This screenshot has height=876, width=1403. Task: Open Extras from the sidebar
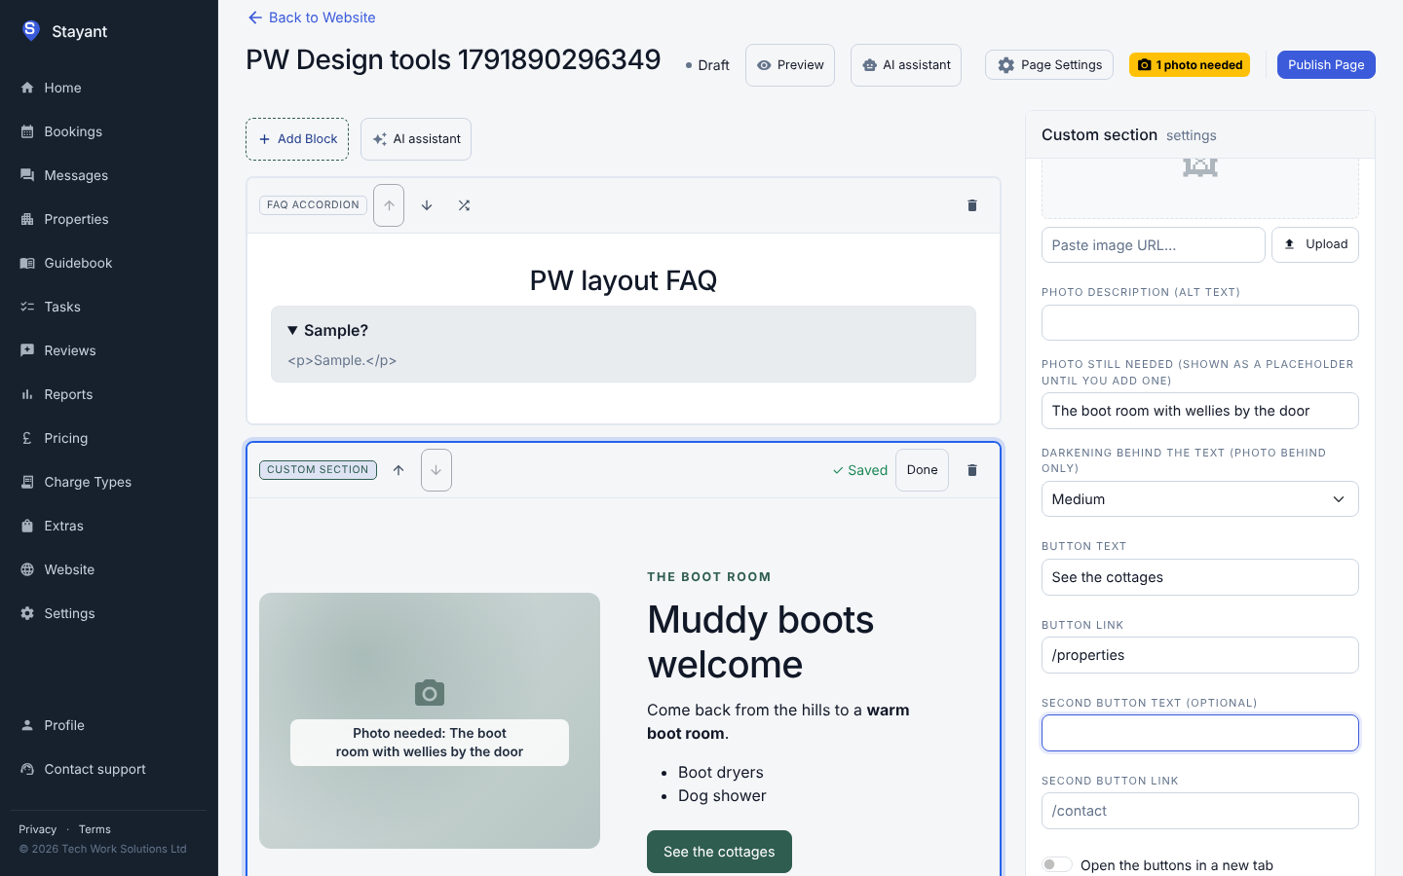click(x=109, y=526)
